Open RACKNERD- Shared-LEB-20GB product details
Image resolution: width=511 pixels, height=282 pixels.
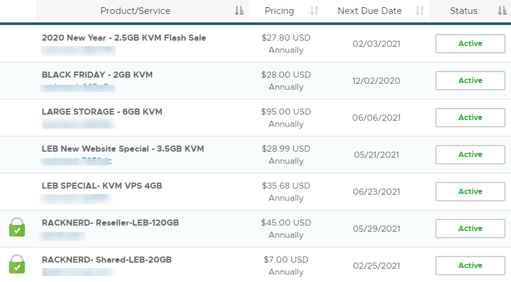pyautogui.click(x=107, y=260)
